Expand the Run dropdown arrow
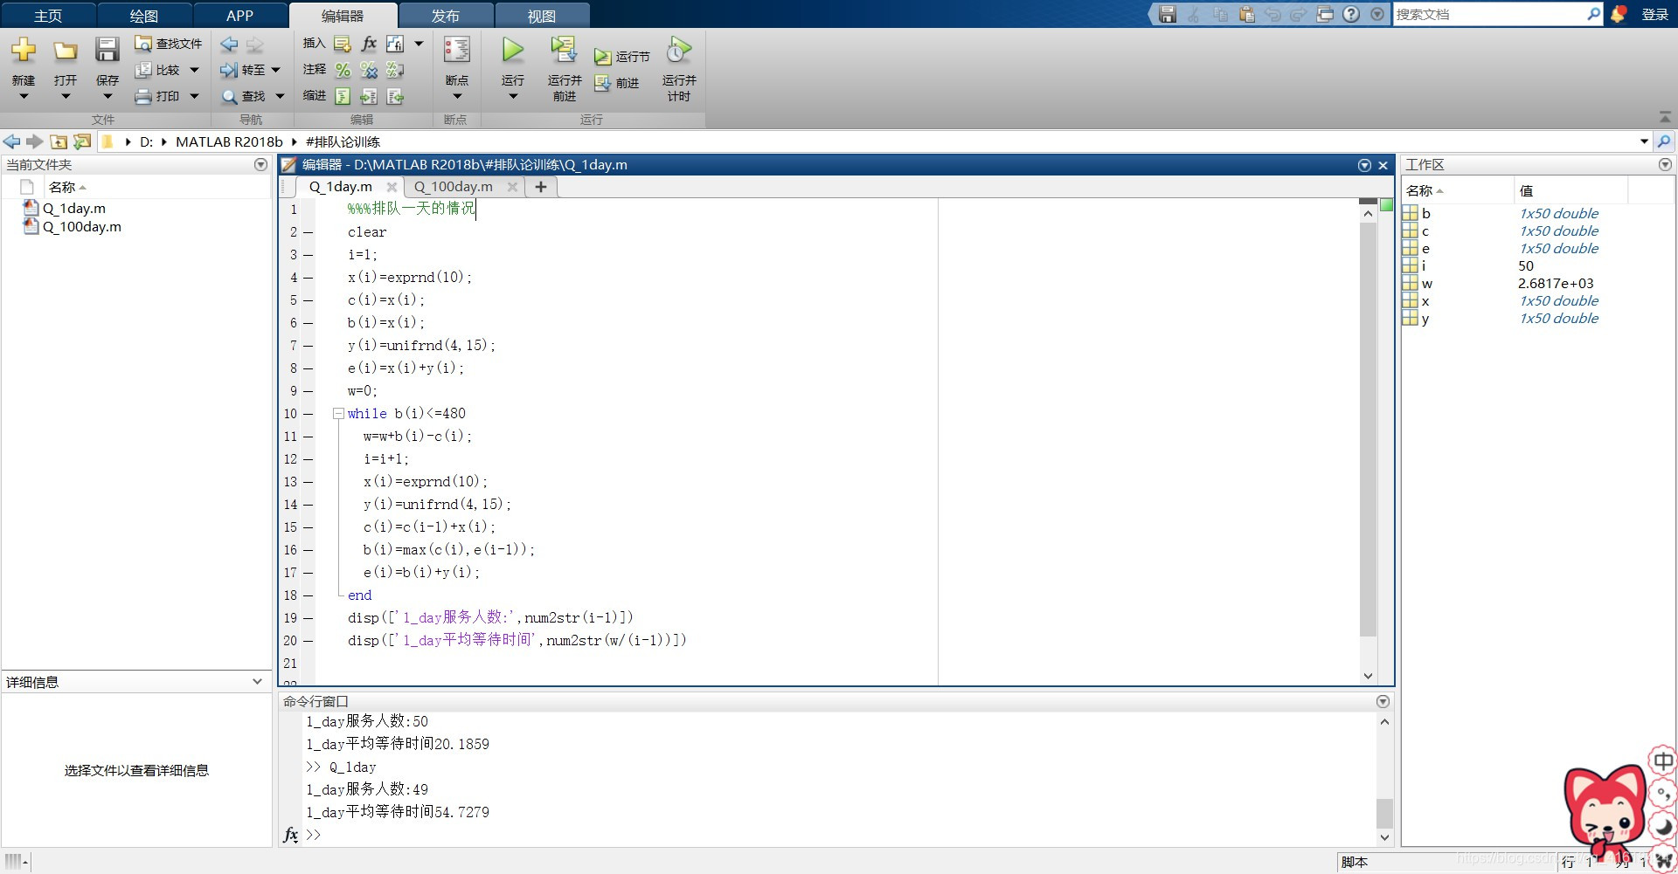 coord(513,97)
